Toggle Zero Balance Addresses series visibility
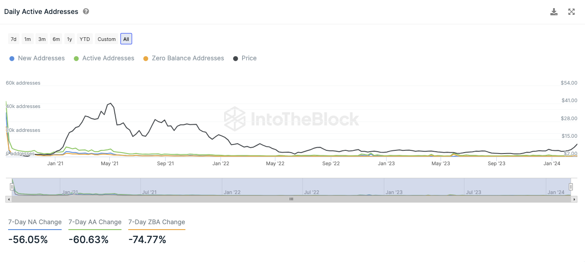This screenshot has width=585, height=262. 184,58
